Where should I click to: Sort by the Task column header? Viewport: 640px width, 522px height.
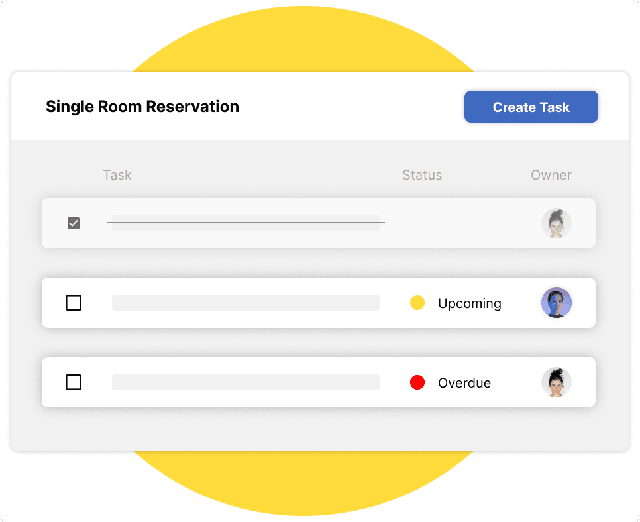click(x=117, y=175)
